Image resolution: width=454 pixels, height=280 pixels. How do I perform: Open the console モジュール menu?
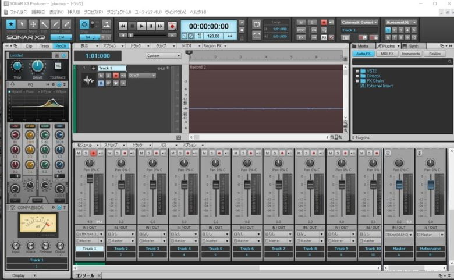point(87,145)
